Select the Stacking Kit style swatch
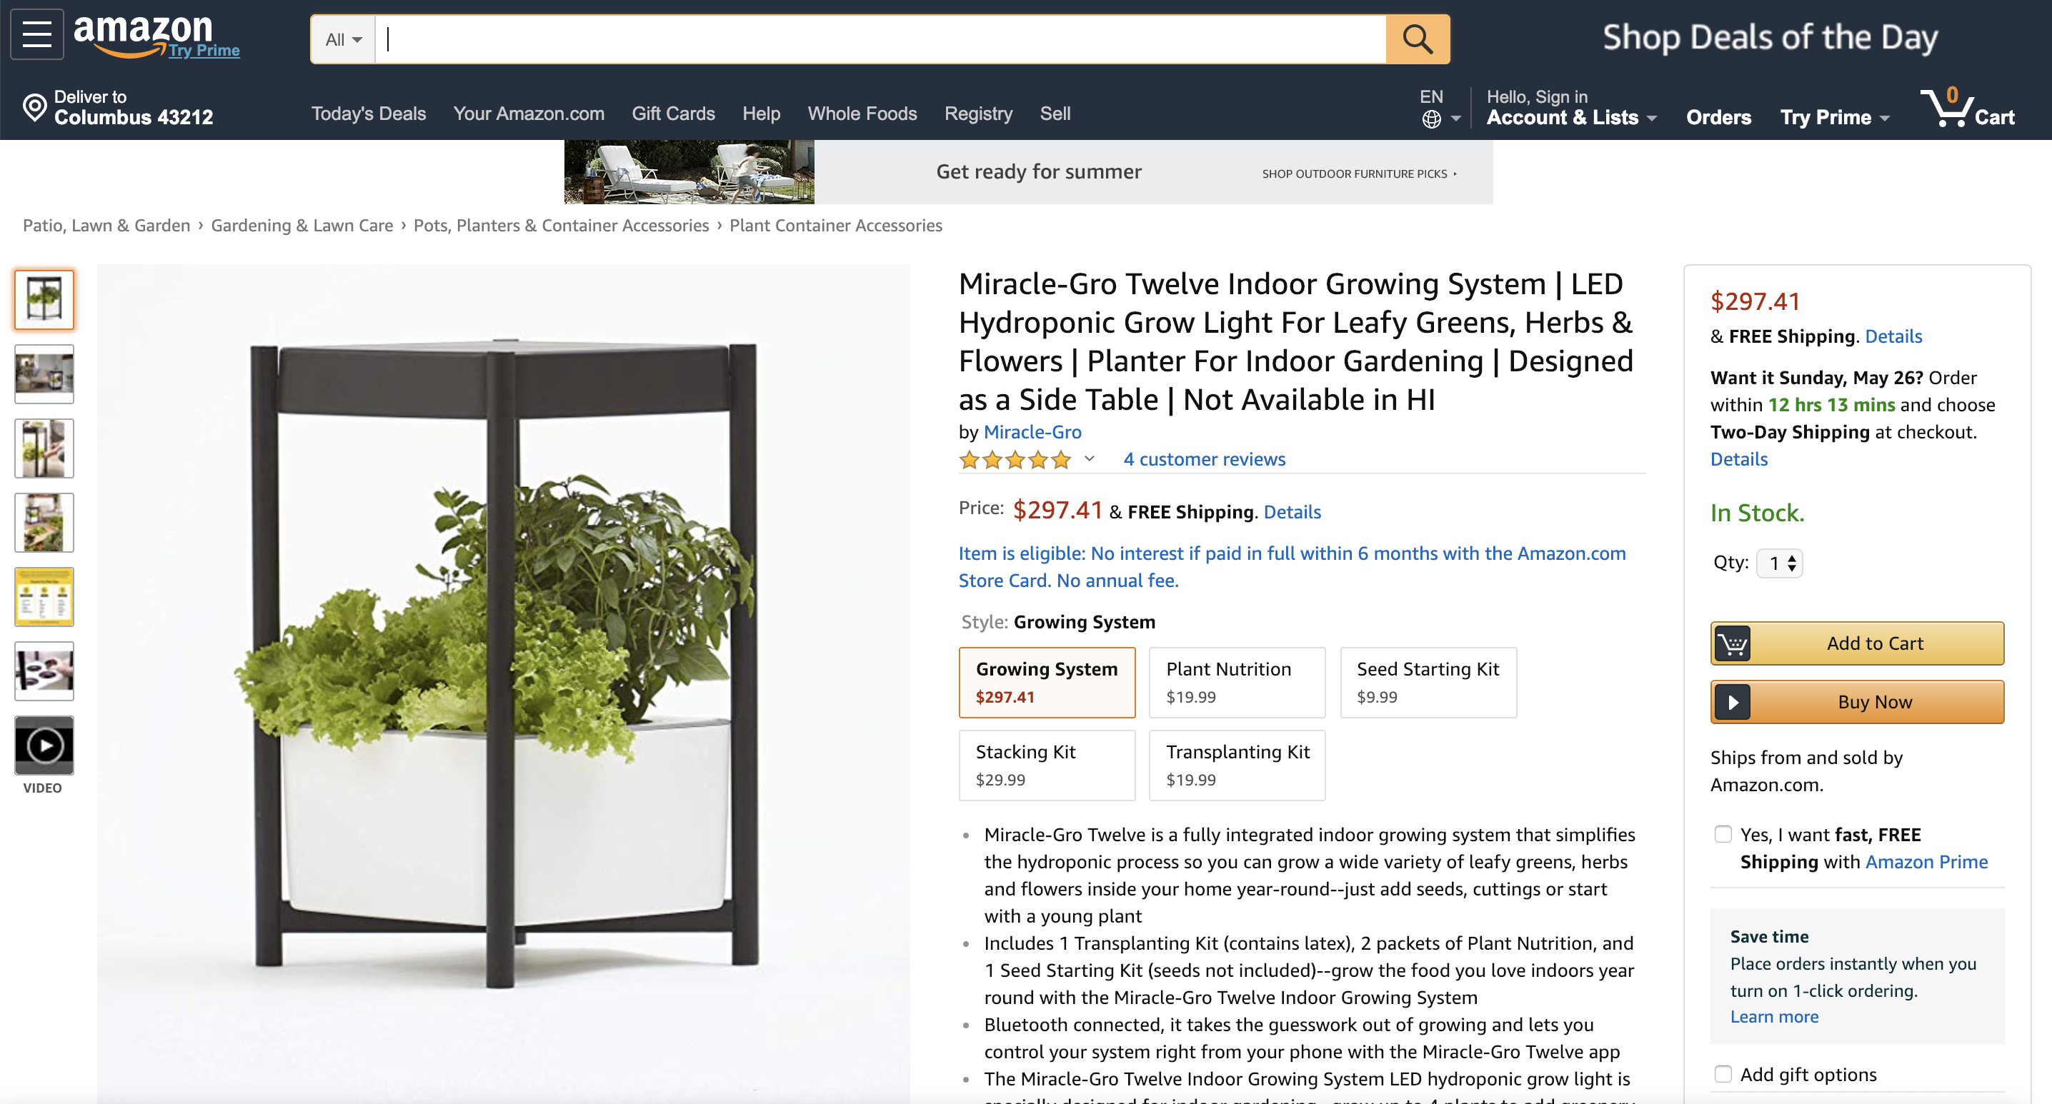 [1047, 765]
